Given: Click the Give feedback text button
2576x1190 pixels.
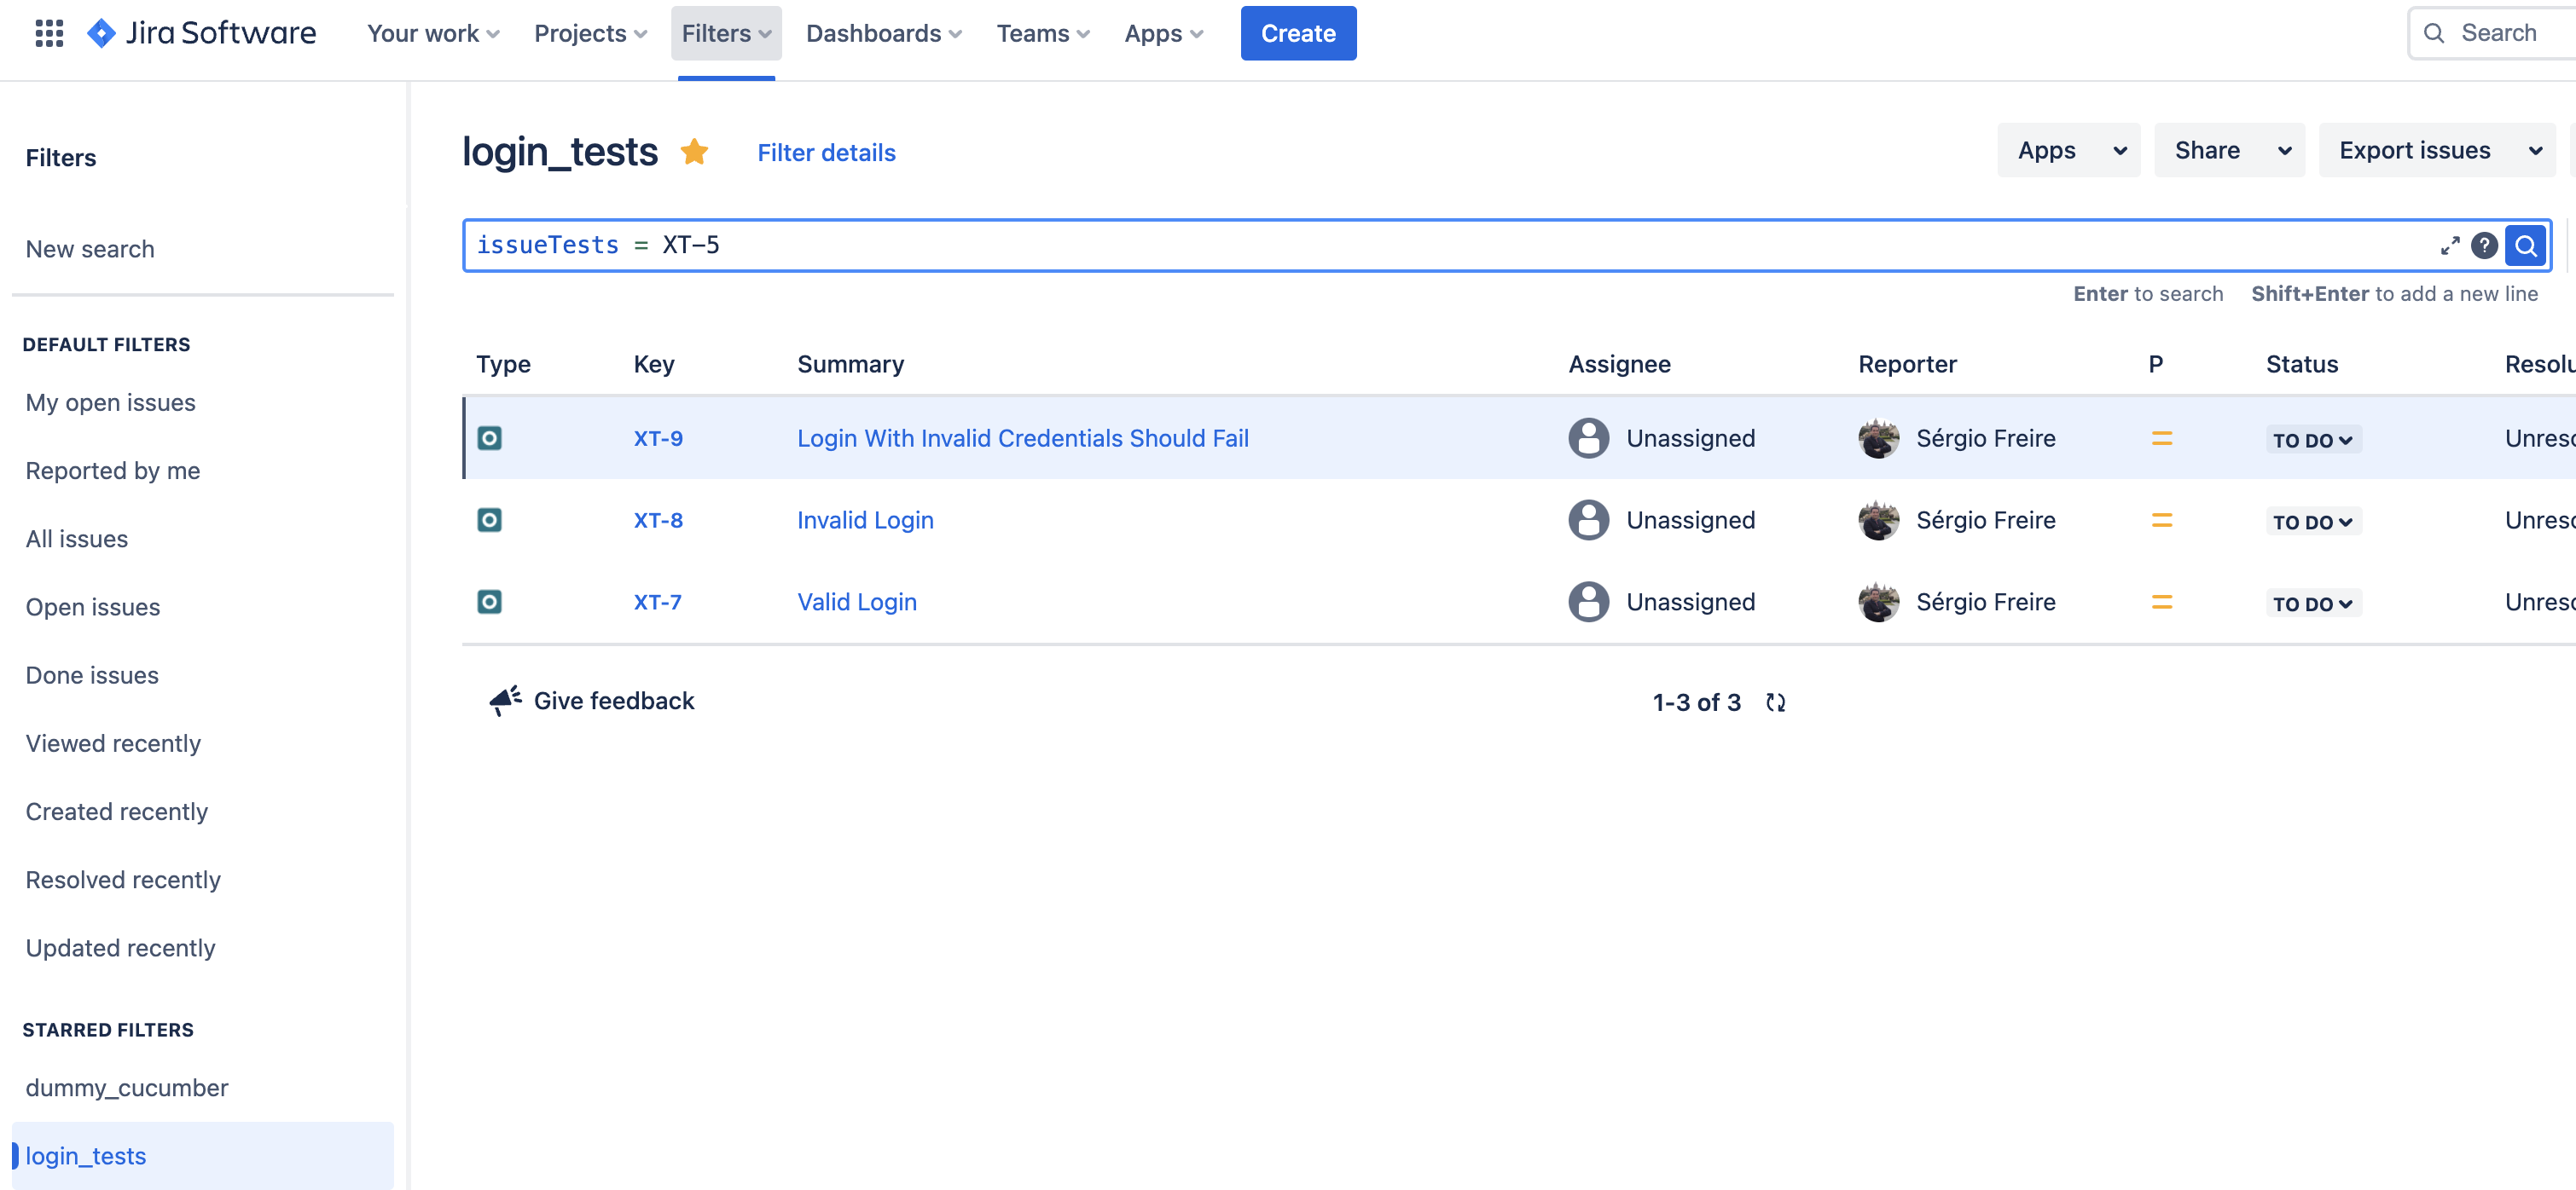Looking at the screenshot, I should tap(614, 701).
